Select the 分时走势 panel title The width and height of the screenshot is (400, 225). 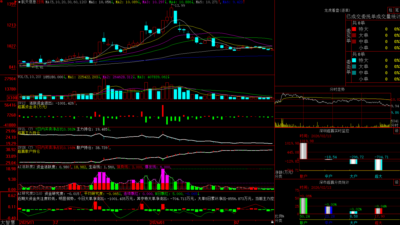tap(337, 89)
